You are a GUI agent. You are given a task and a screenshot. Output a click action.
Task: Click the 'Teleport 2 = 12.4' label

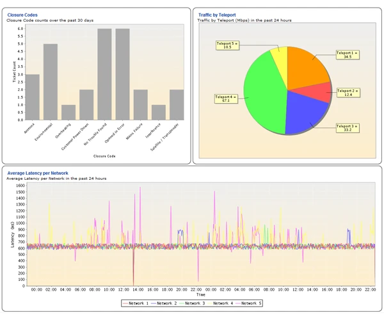coord(348,93)
